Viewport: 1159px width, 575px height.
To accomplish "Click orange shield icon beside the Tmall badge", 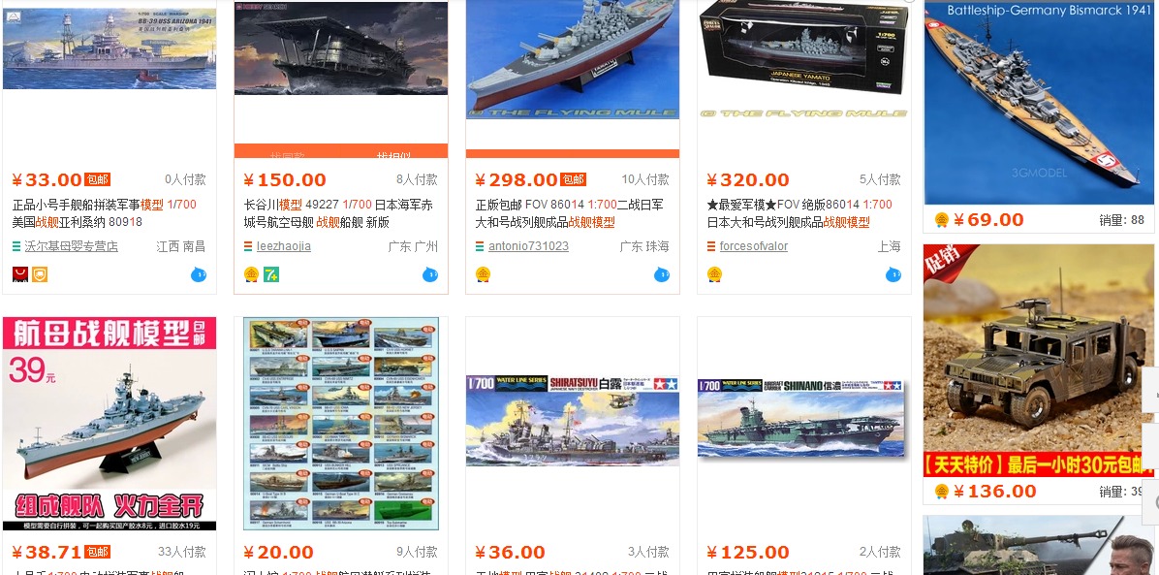I will (39, 274).
